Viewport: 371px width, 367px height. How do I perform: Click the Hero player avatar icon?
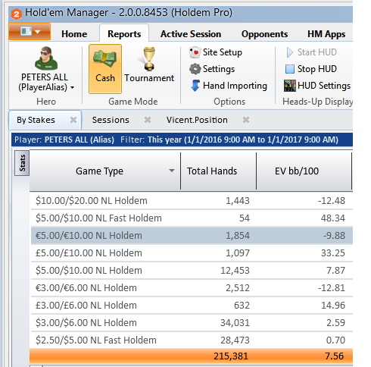[x=46, y=58]
